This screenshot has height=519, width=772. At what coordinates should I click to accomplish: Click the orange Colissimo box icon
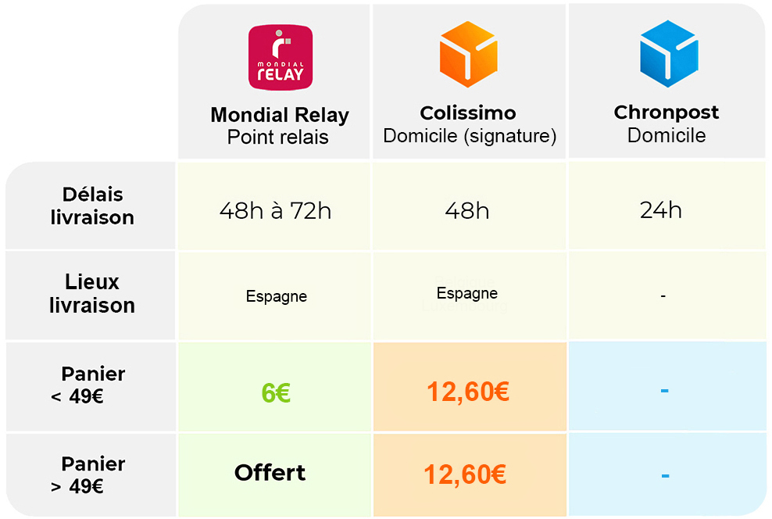(x=469, y=55)
